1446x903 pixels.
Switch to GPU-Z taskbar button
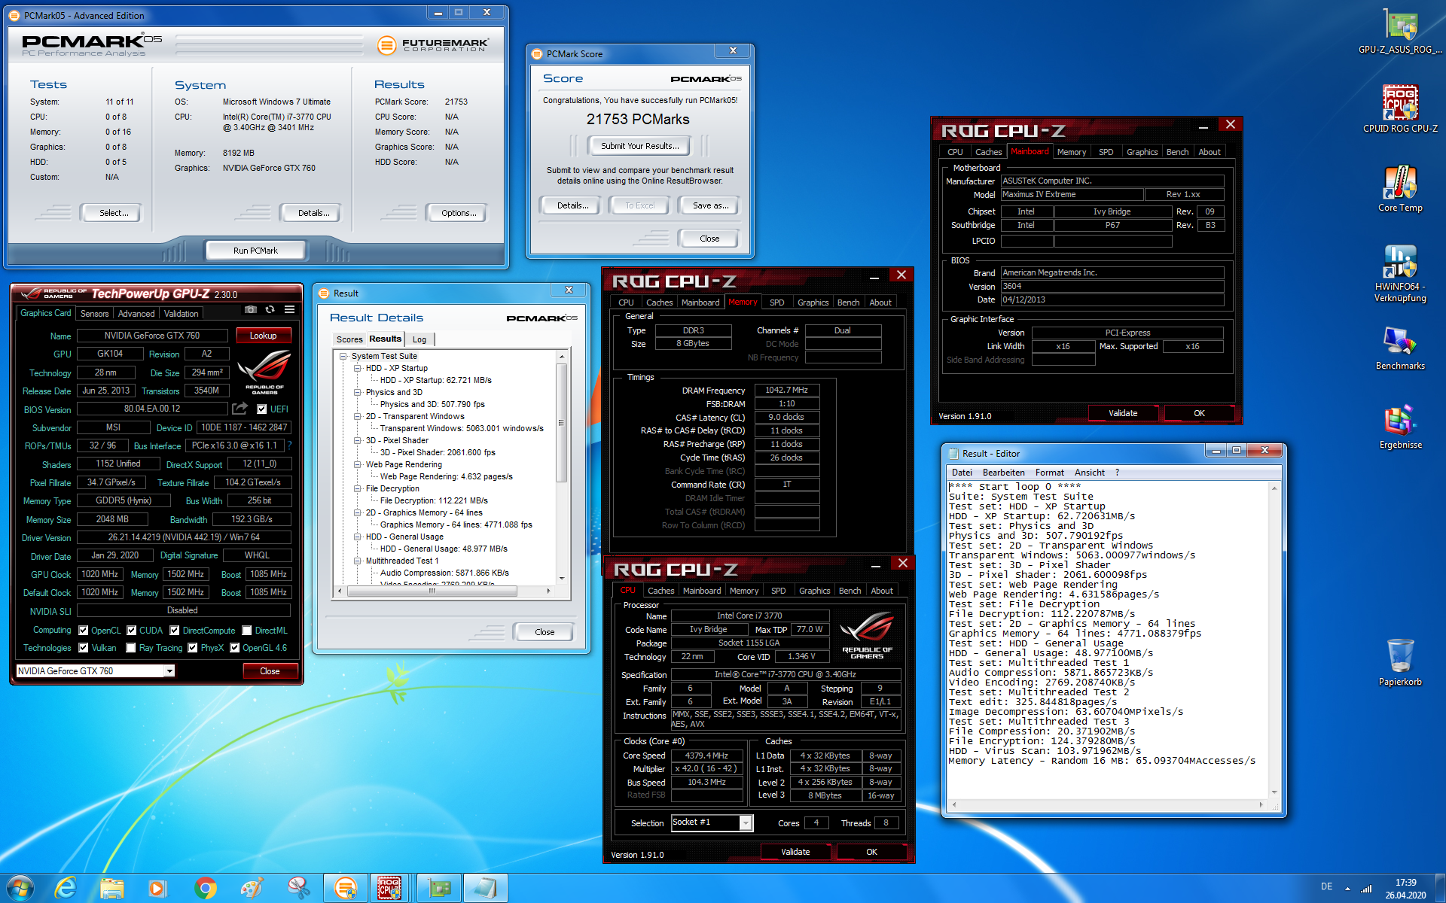(439, 888)
